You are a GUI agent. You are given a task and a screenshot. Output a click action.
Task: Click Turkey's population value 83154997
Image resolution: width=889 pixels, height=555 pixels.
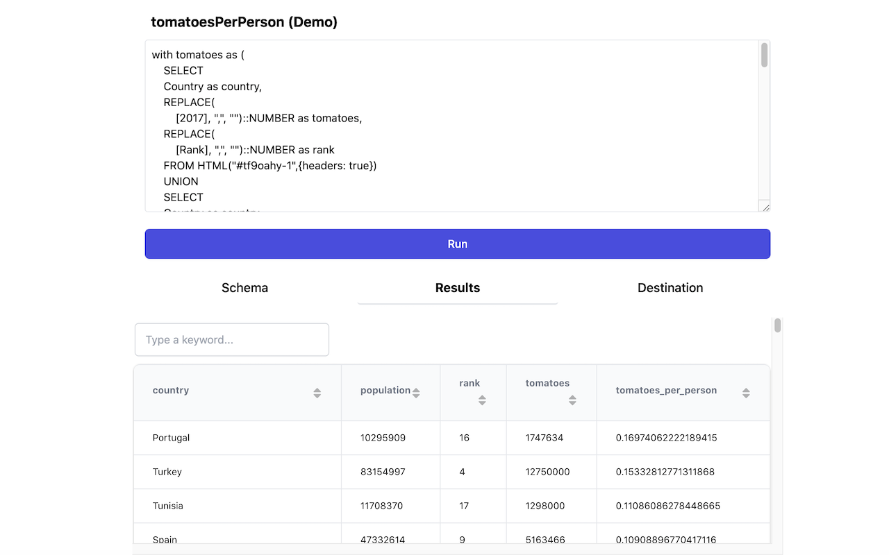(383, 472)
